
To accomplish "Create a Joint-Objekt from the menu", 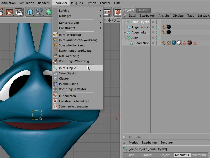I will click(78, 68).
